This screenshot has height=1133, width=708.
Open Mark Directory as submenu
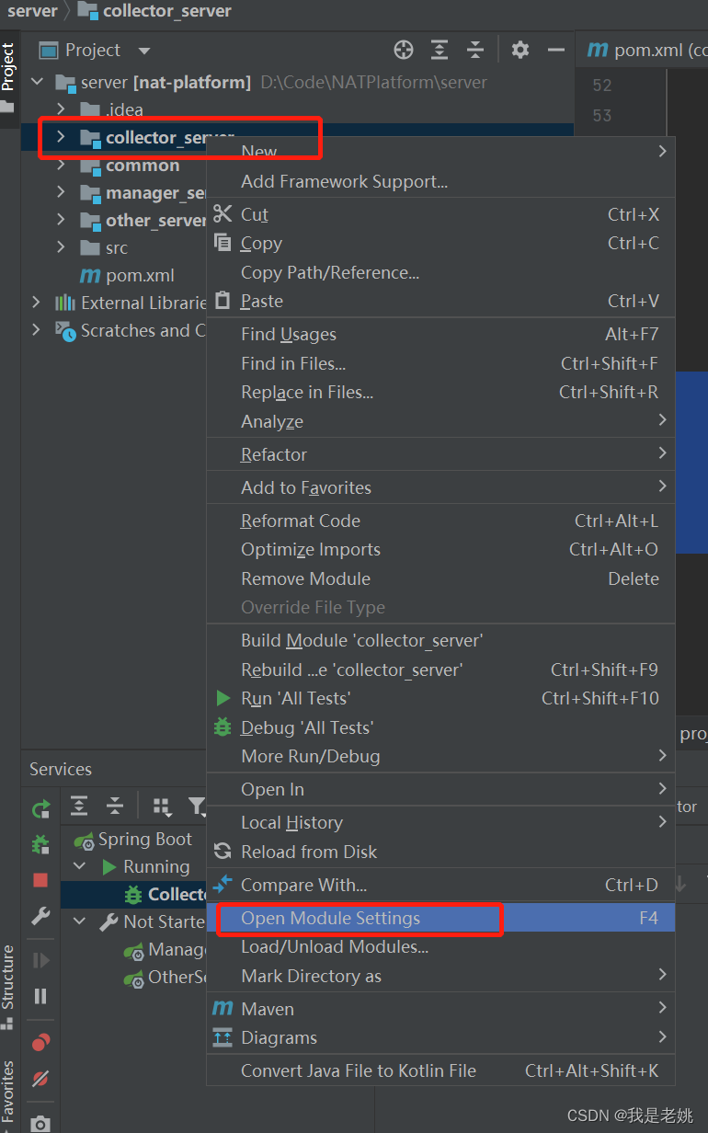click(x=441, y=976)
